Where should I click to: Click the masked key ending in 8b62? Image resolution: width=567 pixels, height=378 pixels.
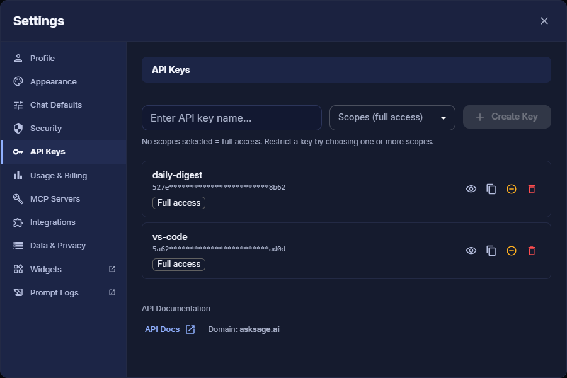click(x=219, y=187)
